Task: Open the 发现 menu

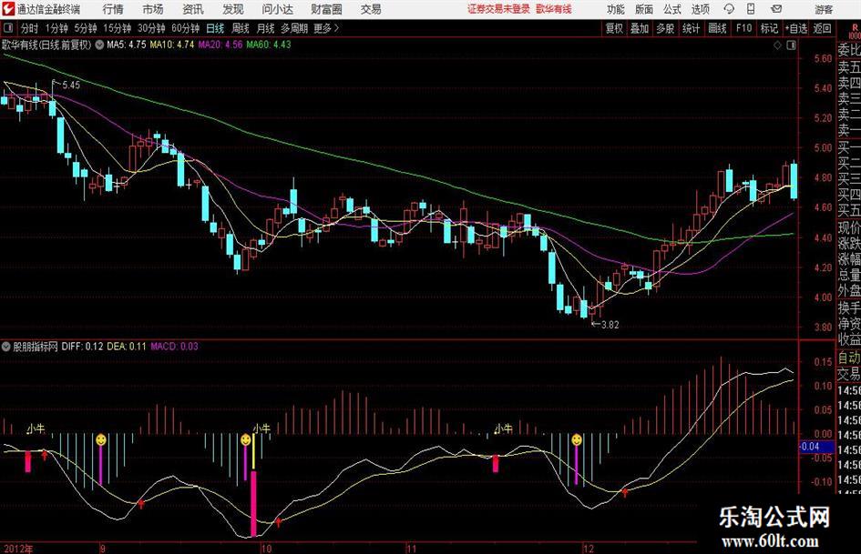Action: pos(233,9)
